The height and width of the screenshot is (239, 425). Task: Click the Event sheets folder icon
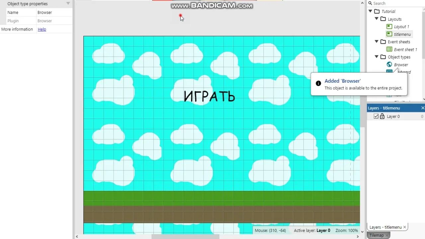click(383, 42)
